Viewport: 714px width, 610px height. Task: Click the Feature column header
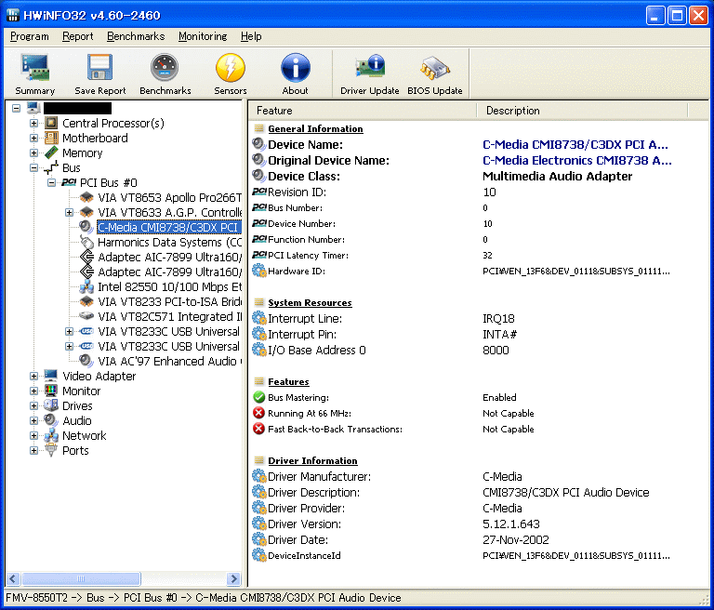[363, 111]
